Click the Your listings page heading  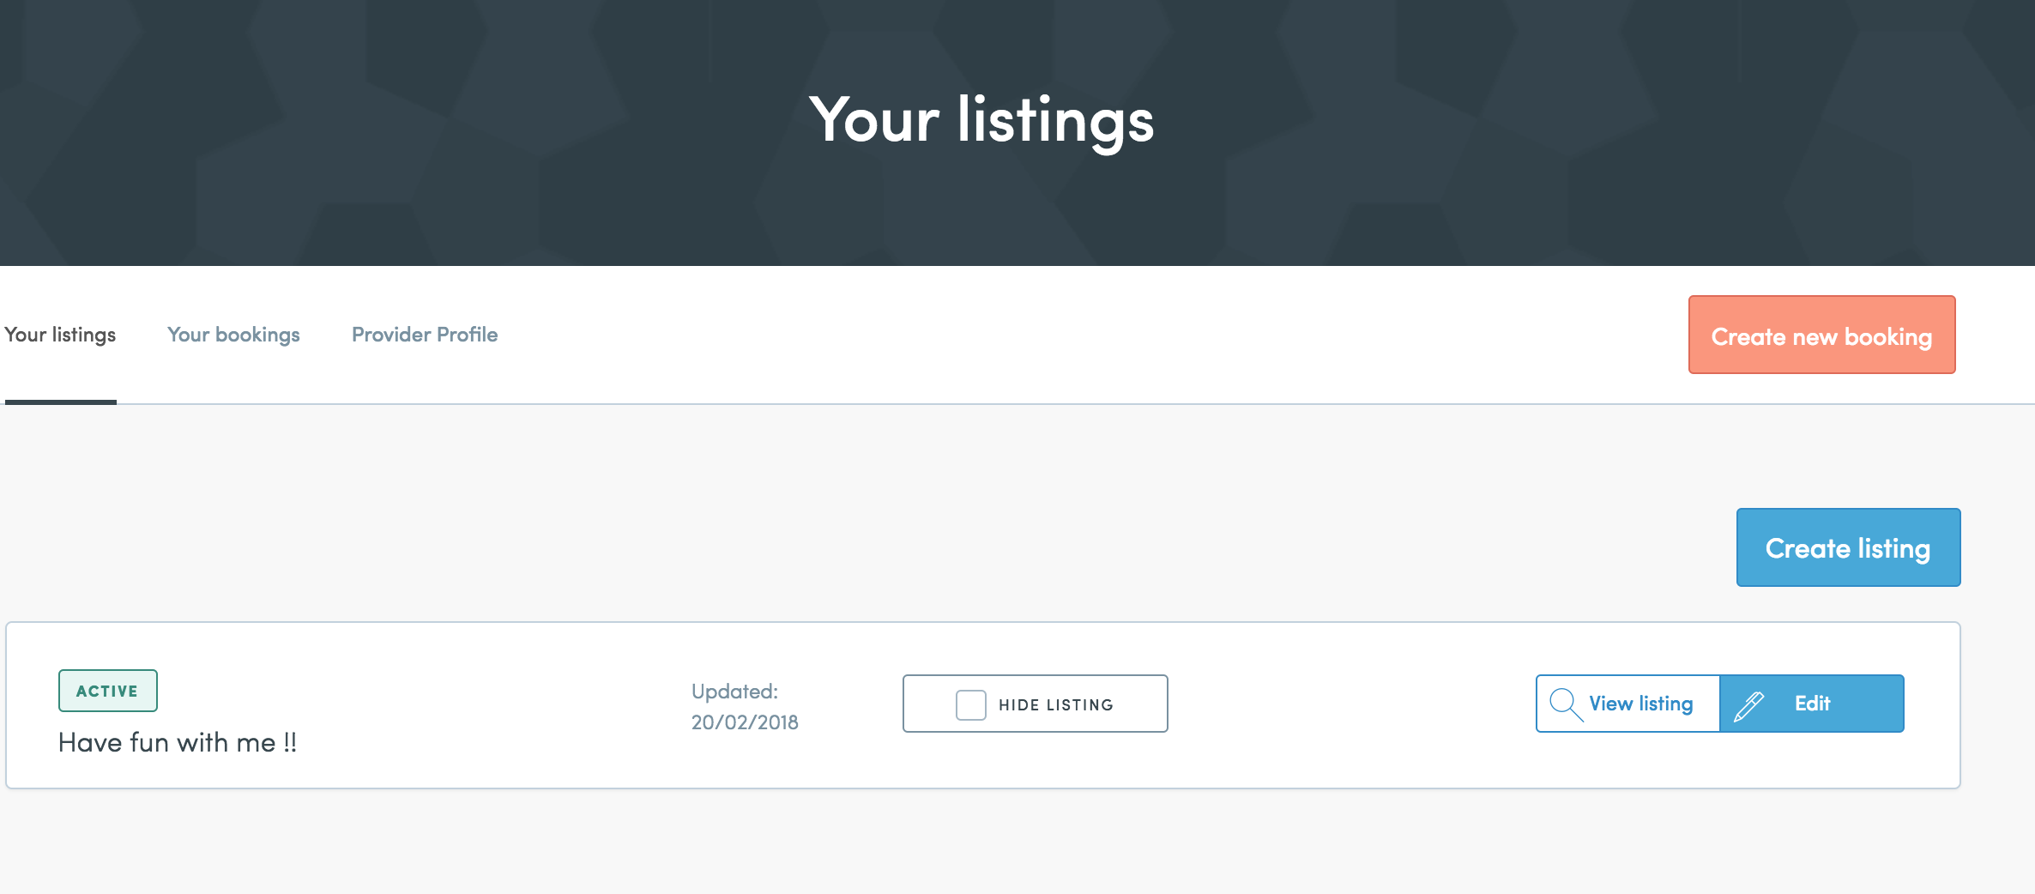[x=981, y=120]
